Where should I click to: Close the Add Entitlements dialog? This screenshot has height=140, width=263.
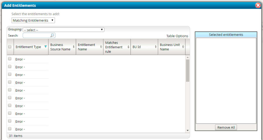click(x=258, y=5)
